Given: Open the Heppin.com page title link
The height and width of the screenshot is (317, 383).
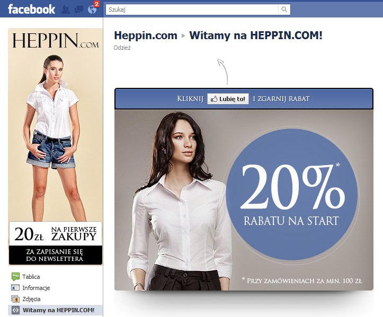Looking at the screenshot, I should click(x=146, y=35).
